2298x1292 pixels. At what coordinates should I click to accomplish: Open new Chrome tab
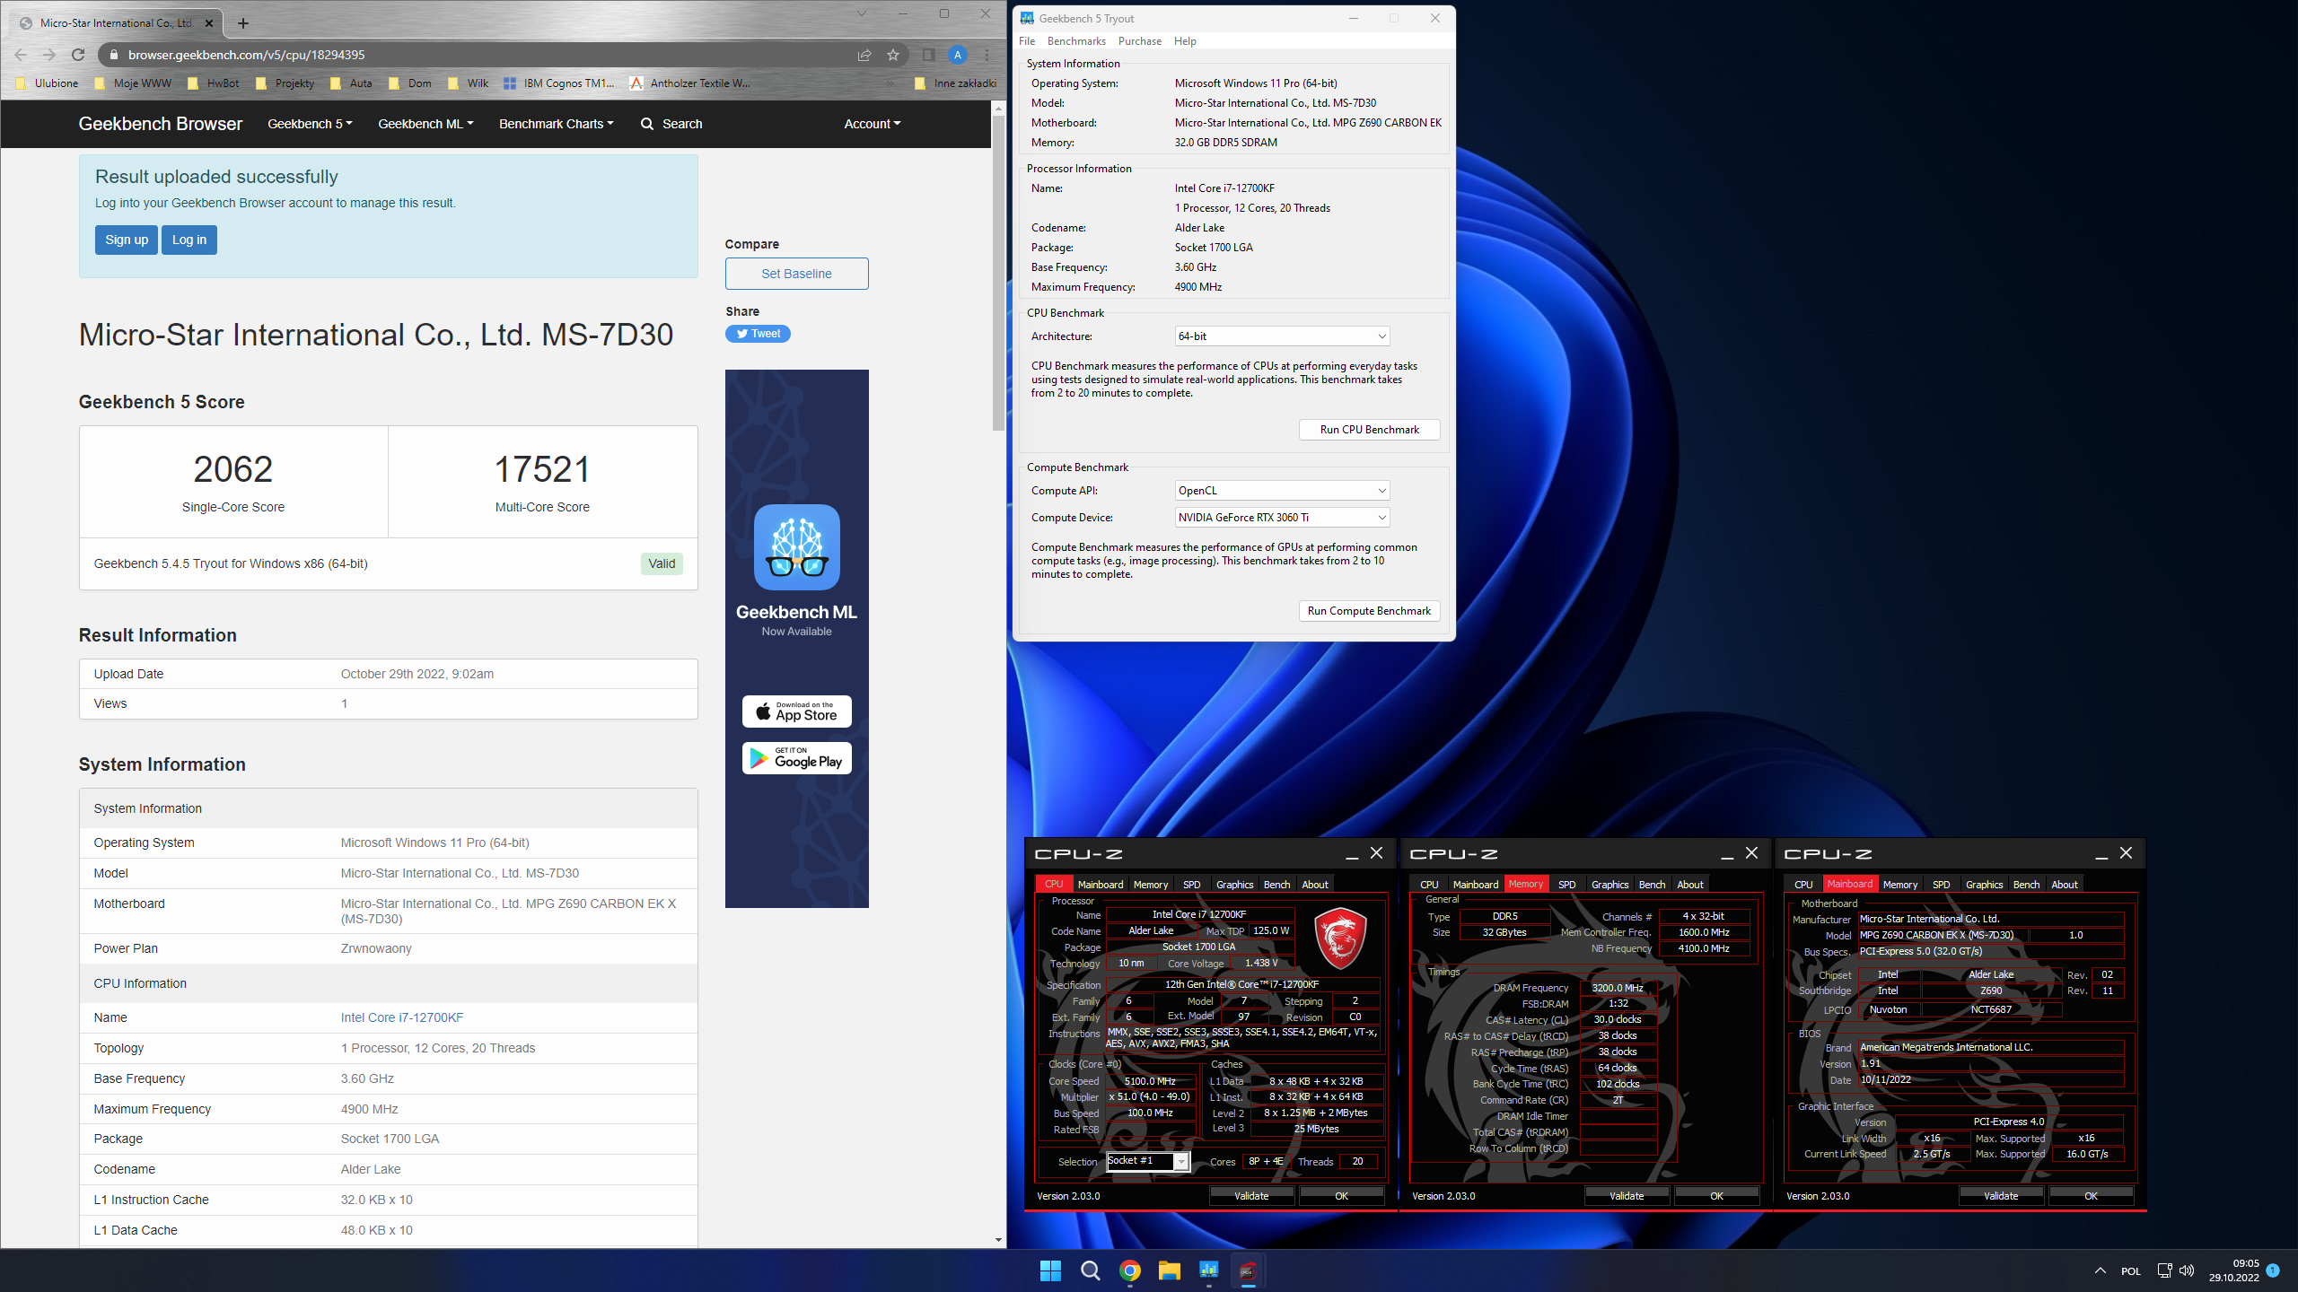[243, 23]
